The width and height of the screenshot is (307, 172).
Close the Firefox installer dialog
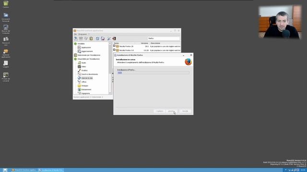191,55
